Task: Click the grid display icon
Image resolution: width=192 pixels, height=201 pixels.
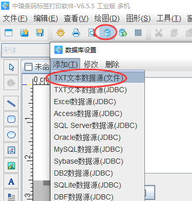Action: (x=138, y=33)
